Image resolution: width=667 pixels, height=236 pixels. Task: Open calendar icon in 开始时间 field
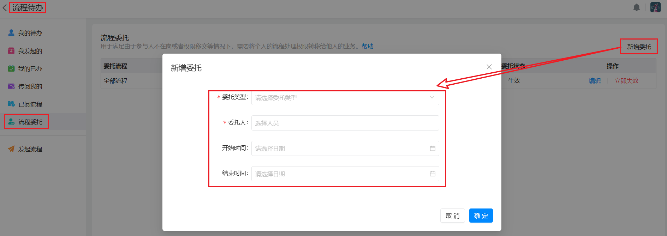(432, 149)
